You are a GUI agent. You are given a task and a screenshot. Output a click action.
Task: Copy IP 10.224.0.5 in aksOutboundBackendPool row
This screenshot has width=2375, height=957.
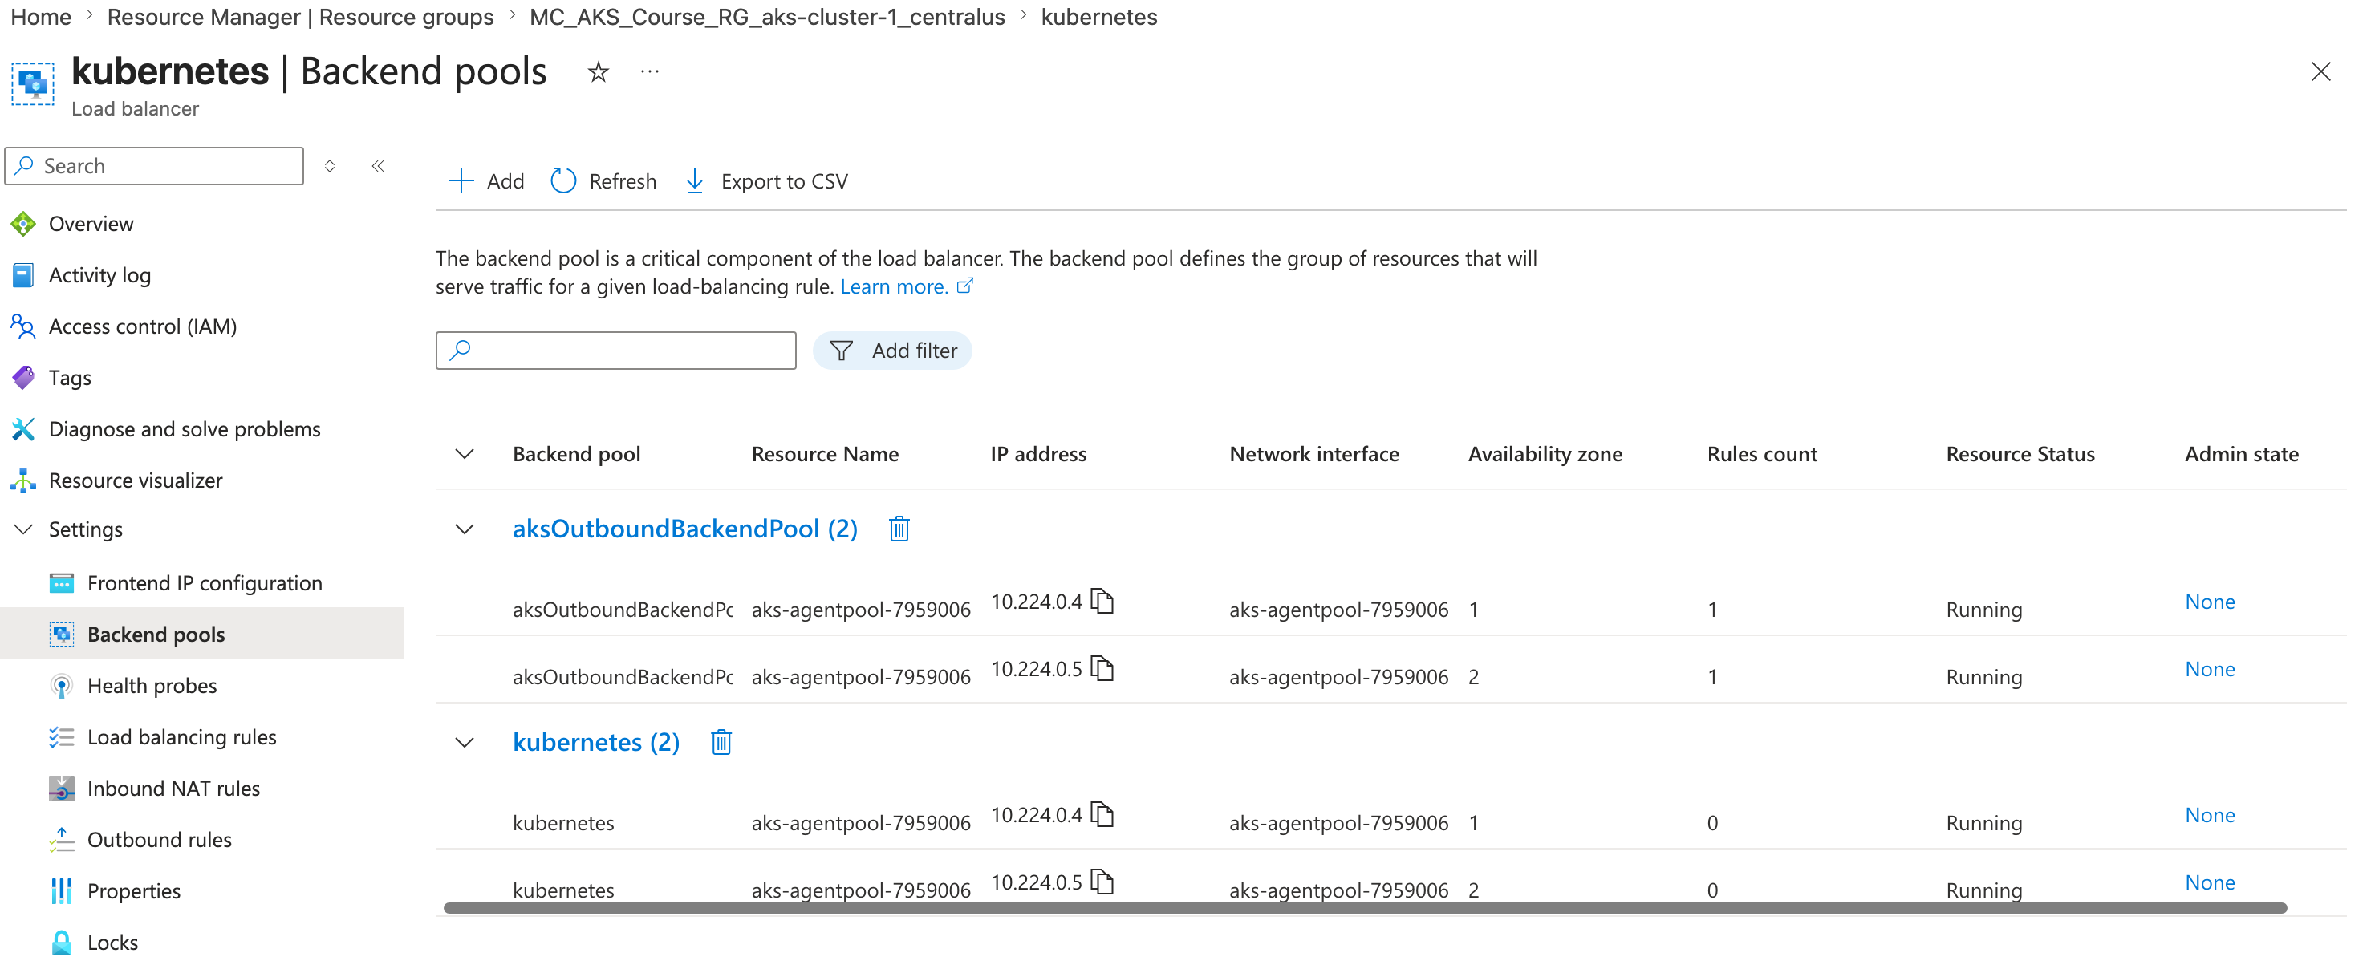[1102, 668]
